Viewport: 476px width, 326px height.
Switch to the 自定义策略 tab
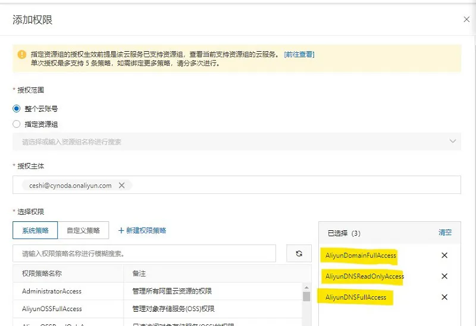point(83,230)
